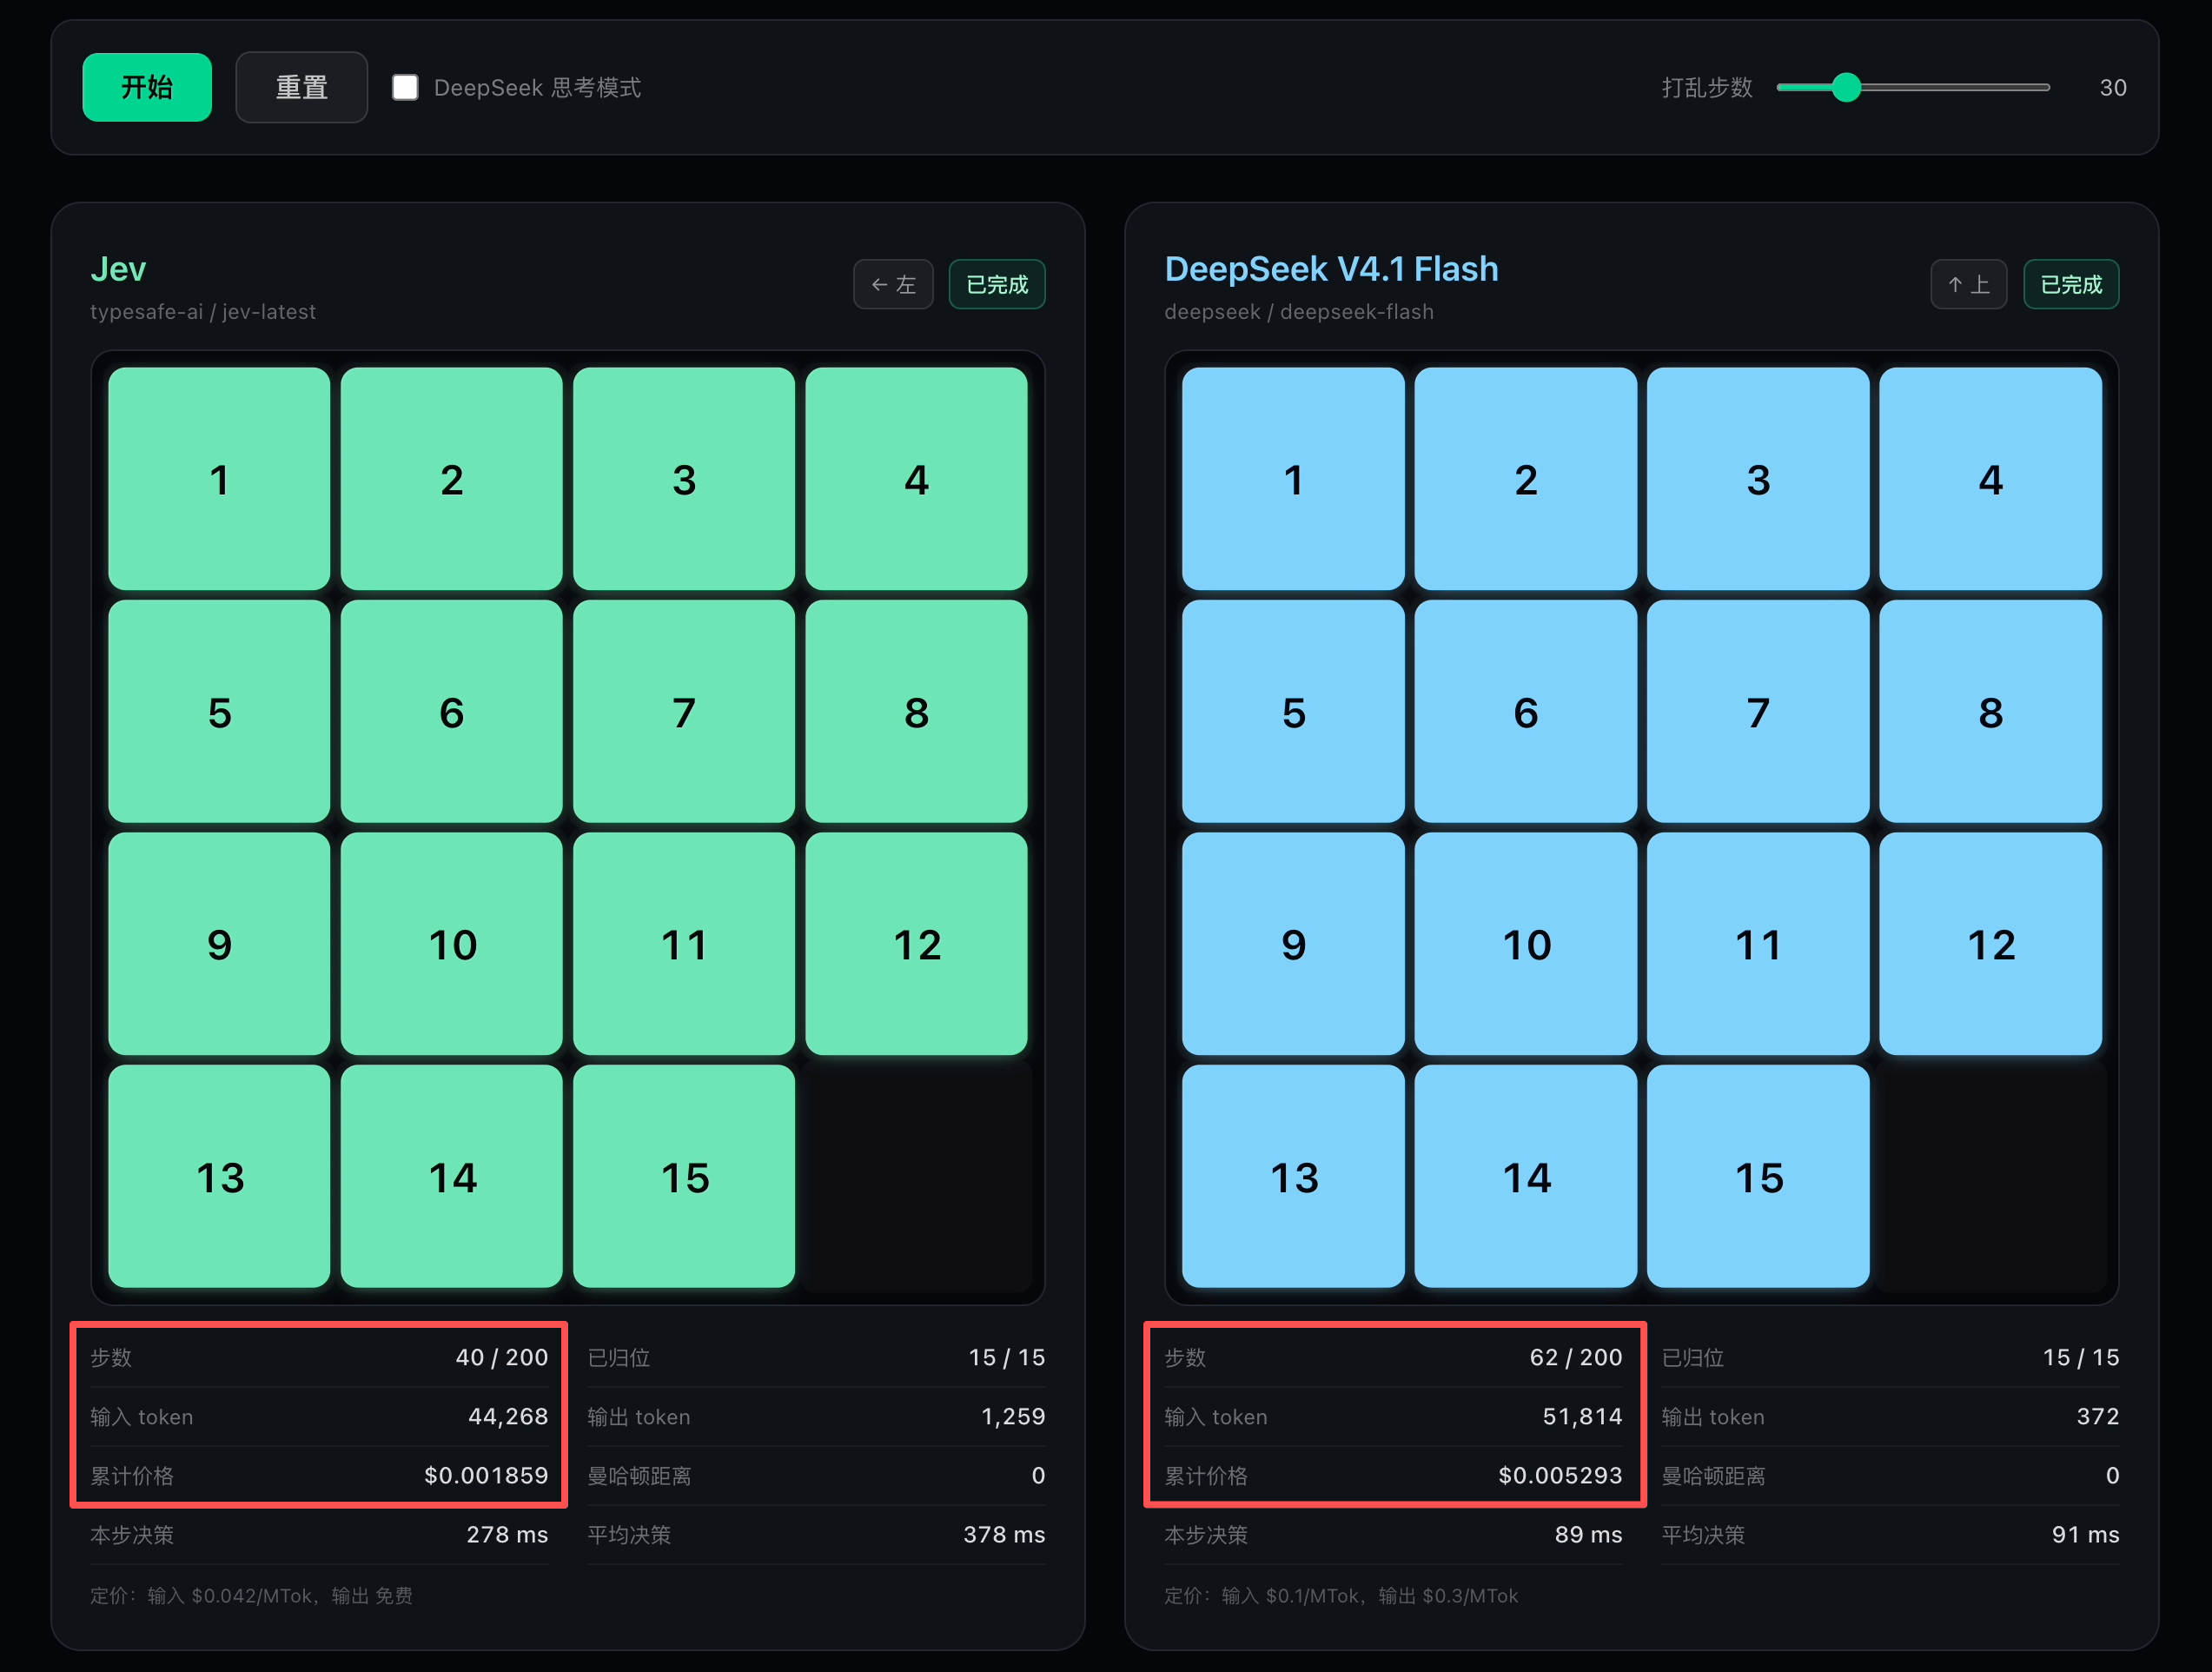Click blue tile 4 on DeepSeek board
Image resolution: width=2212 pixels, height=1672 pixels.
(1990, 479)
